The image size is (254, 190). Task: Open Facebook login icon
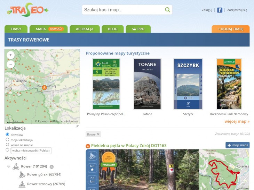click(x=220, y=10)
